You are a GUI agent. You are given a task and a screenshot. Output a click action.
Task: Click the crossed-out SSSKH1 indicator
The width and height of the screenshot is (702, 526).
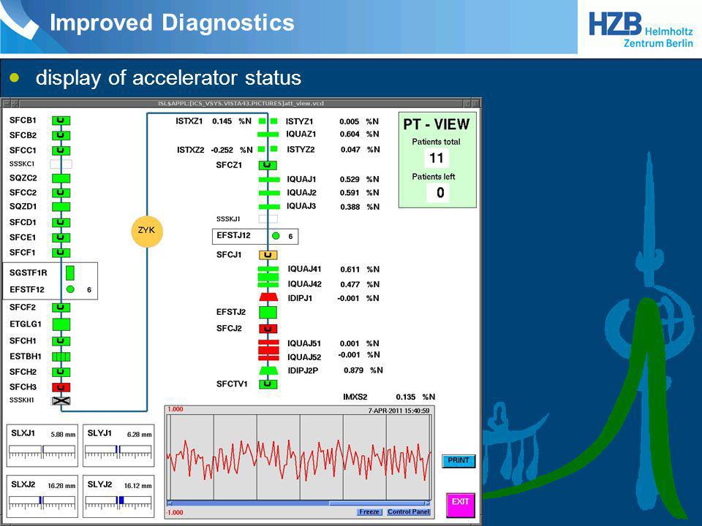pyautogui.click(x=61, y=401)
